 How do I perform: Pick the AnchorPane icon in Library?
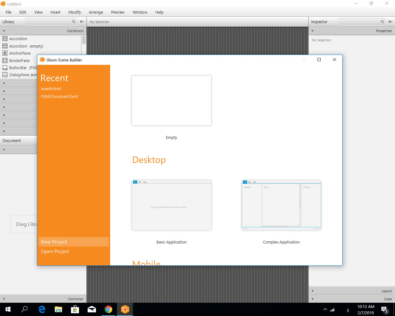pos(5,53)
